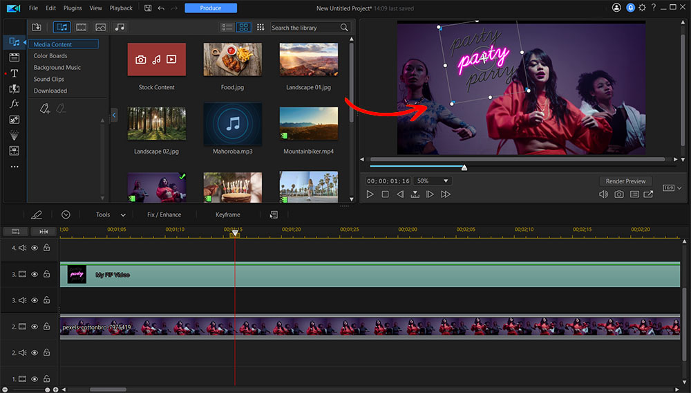Click the Stop button in preview
Image resolution: width=691 pixels, height=393 pixels.
(385, 194)
